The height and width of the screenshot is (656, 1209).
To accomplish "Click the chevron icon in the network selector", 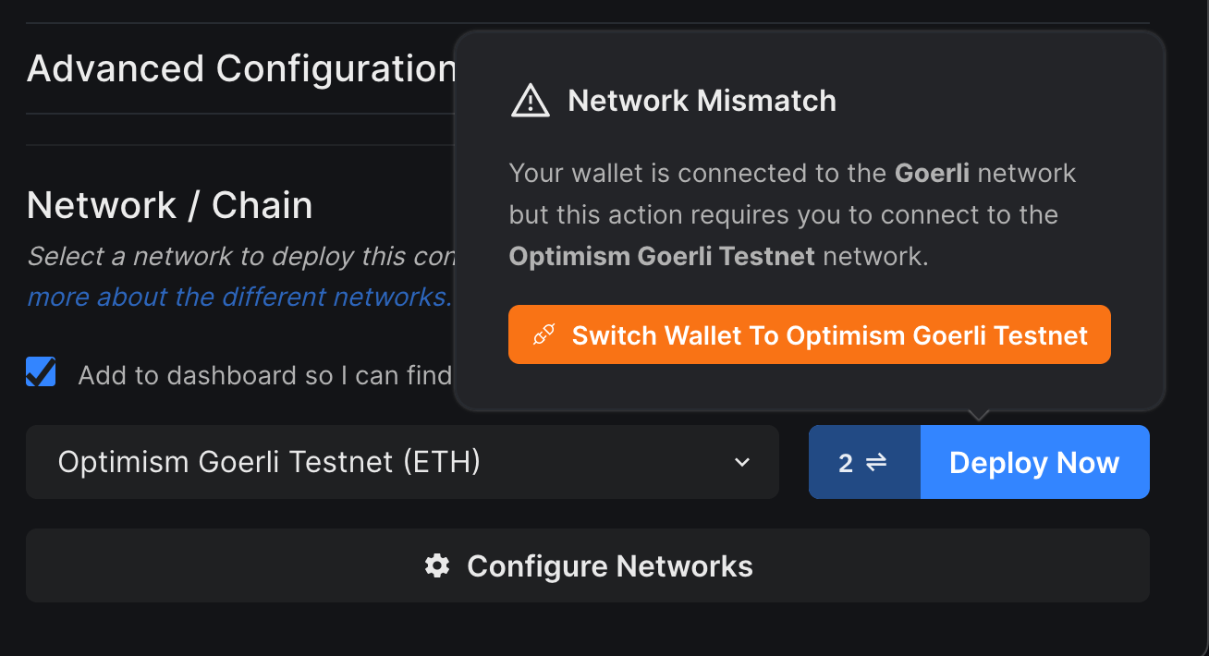I will pyautogui.click(x=741, y=462).
